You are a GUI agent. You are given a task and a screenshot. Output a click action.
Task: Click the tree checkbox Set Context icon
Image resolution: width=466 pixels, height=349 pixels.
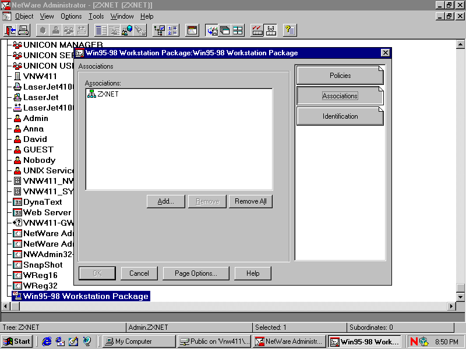159,30
